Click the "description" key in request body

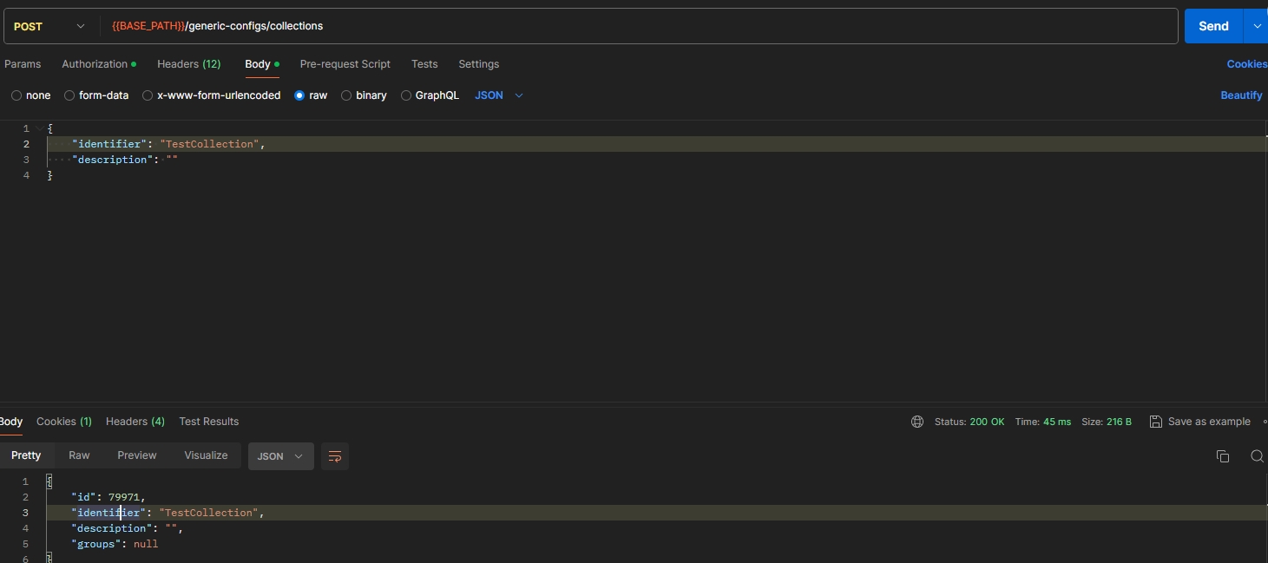[x=114, y=160]
